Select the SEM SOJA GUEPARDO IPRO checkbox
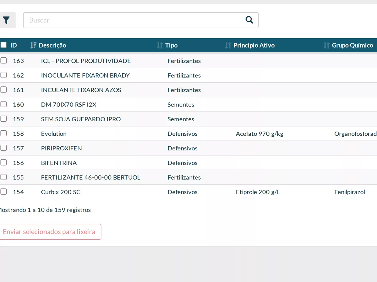The image size is (377, 282). 3,119
